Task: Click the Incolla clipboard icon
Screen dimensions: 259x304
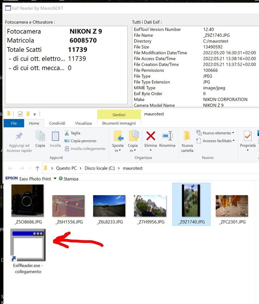Action: point(55,136)
